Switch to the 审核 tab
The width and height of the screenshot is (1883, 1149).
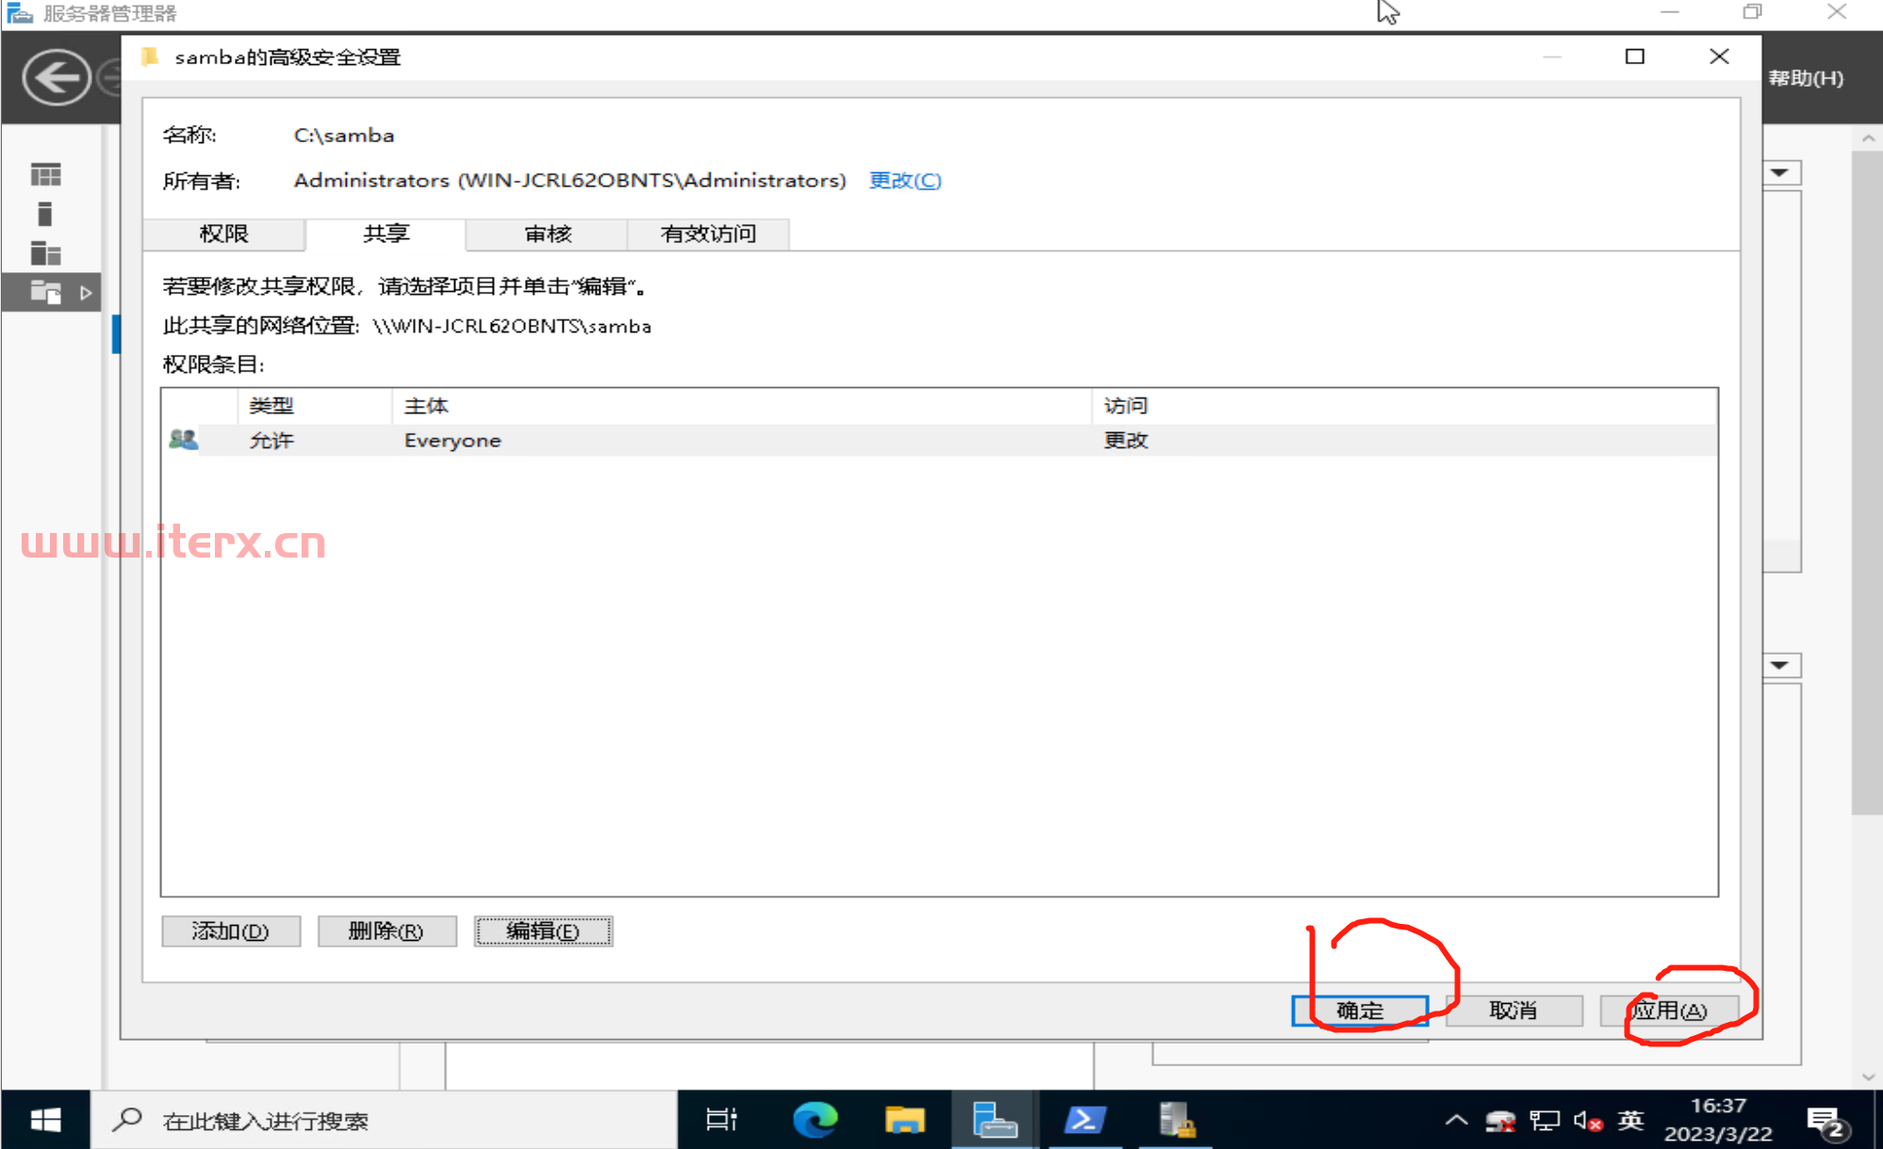tap(548, 234)
